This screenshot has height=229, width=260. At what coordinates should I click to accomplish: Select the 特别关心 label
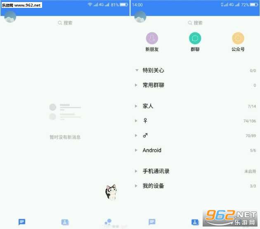coord(154,70)
